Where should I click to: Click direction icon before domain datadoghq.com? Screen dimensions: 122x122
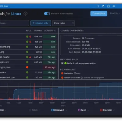tap(82, 78)
